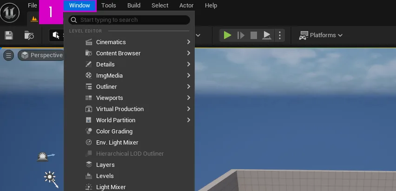Open play options three-dot menu

pos(280,35)
